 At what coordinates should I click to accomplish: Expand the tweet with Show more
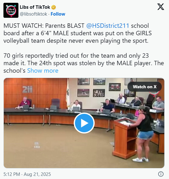(x=43, y=71)
